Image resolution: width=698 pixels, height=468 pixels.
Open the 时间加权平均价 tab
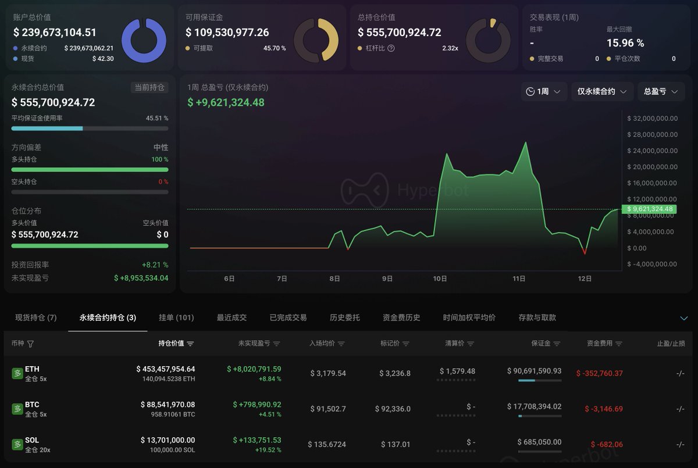pos(469,317)
